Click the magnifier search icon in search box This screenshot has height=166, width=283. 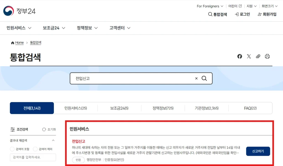204,78
